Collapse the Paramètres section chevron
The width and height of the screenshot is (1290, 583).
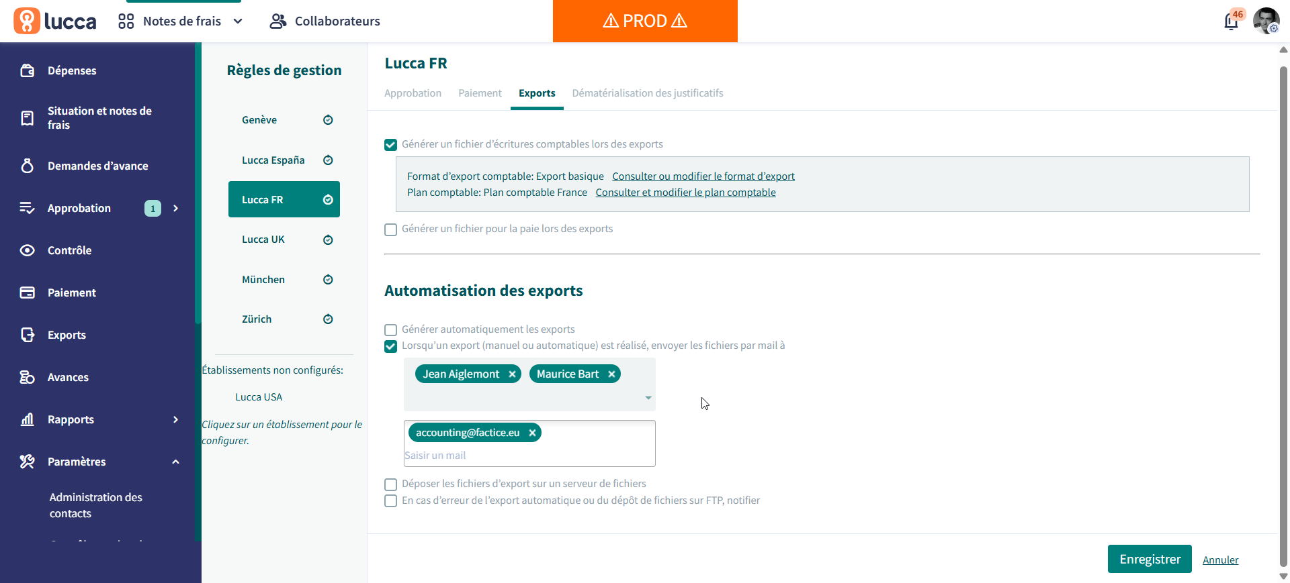[176, 462]
